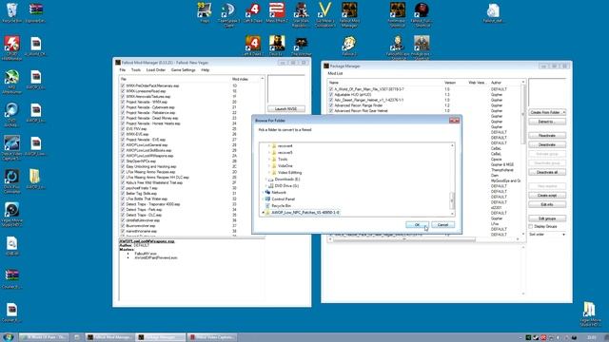The width and height of the screenshot is (609, 342).
Task: Uncheck Project Nevada - Cyberware.esp
Action: (x=123, y=107)
